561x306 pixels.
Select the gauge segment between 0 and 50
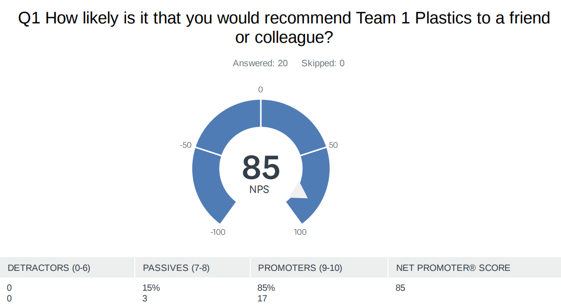point(293,125)
